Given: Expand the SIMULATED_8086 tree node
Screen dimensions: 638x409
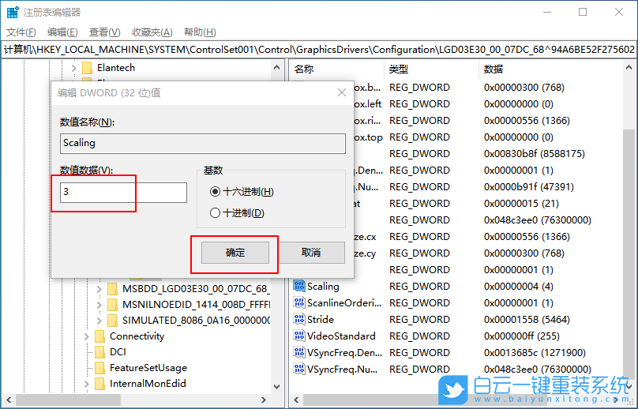Looking at the screenshot, I should tap(99, 321).
